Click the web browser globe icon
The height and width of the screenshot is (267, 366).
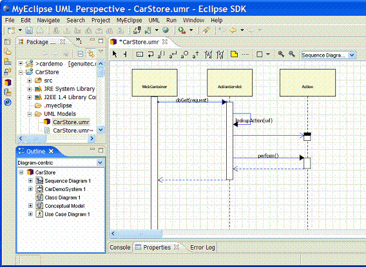pos(166,30)
